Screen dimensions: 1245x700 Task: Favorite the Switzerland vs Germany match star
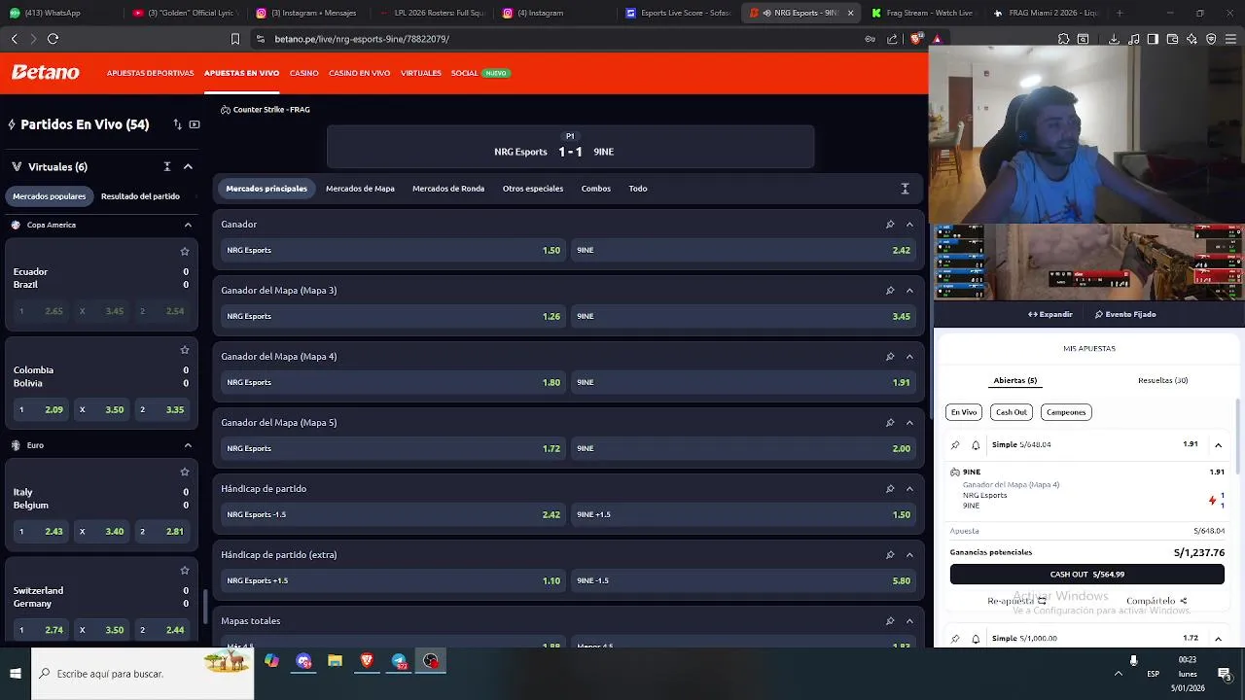[185, 571]
